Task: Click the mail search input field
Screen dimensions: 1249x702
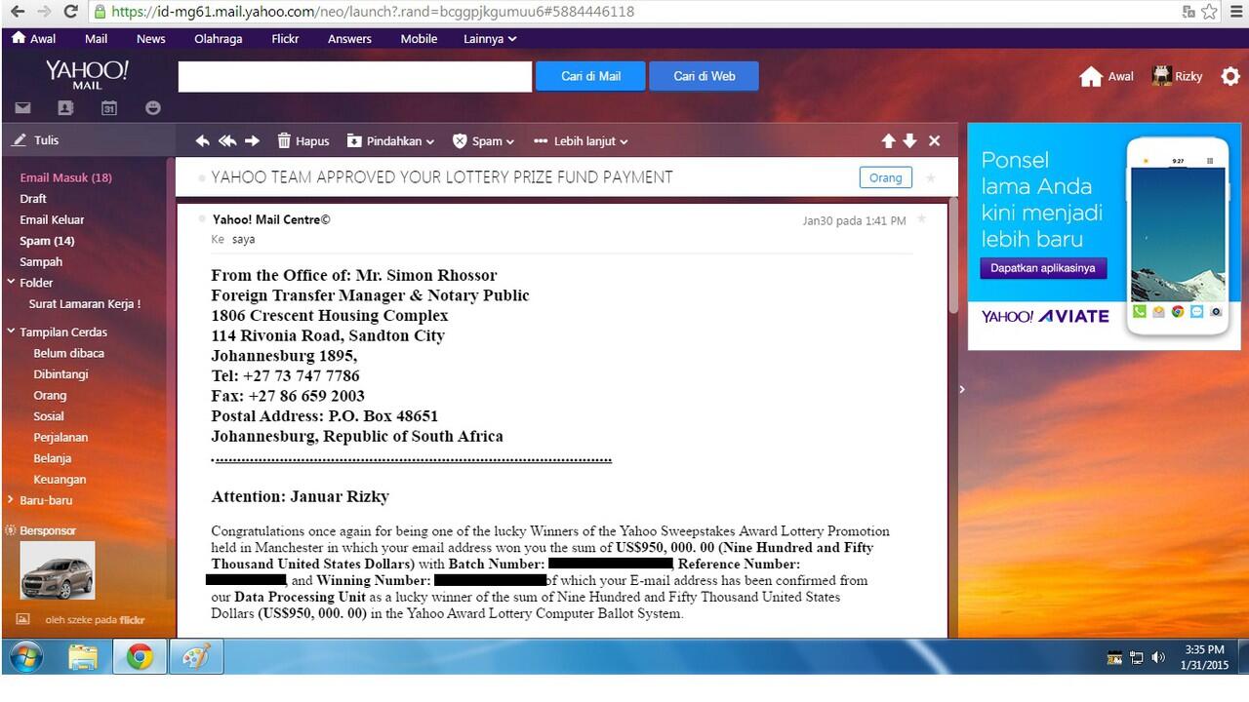Action: click(x=355, y=76)
